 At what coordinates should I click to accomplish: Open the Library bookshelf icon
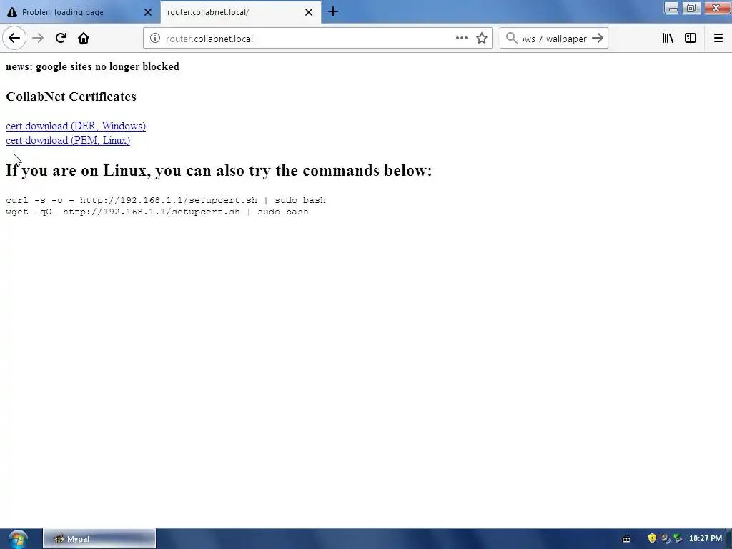click(668, 39)
